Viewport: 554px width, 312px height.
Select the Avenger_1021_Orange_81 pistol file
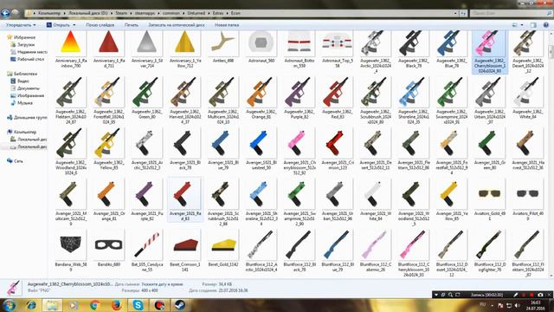(109, 200)
